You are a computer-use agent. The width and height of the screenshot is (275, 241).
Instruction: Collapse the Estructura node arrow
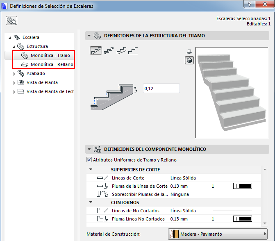pos(14,47)
